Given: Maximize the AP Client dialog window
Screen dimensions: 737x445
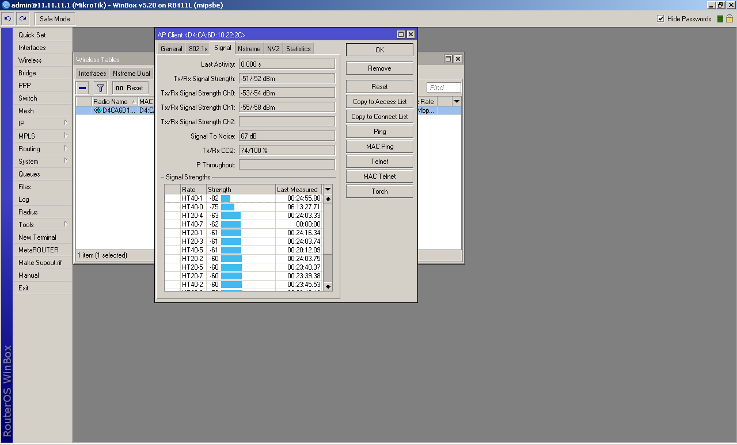Looking at the screenshot, I should point(401,34).
